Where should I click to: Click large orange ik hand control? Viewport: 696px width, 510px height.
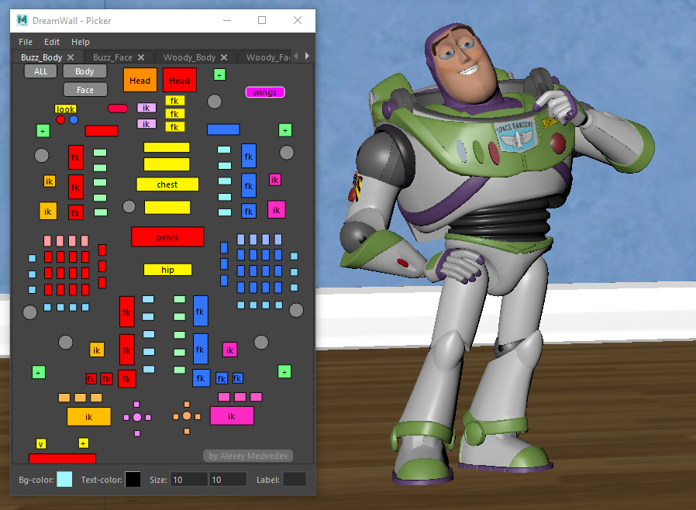click(48, 212)
